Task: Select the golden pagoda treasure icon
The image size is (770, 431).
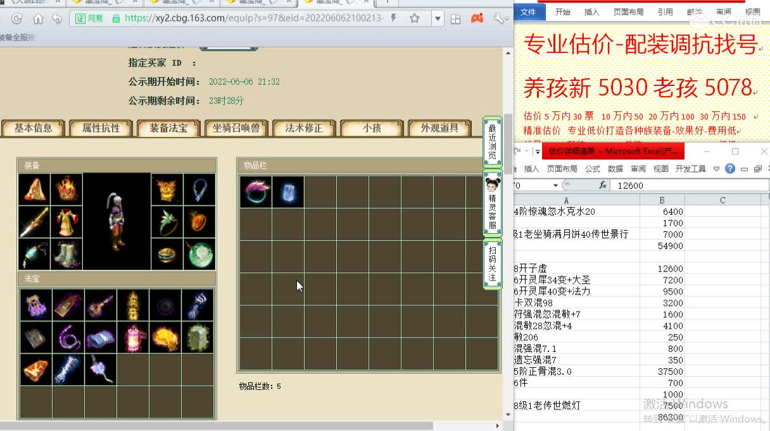Action: coord(133,305)
